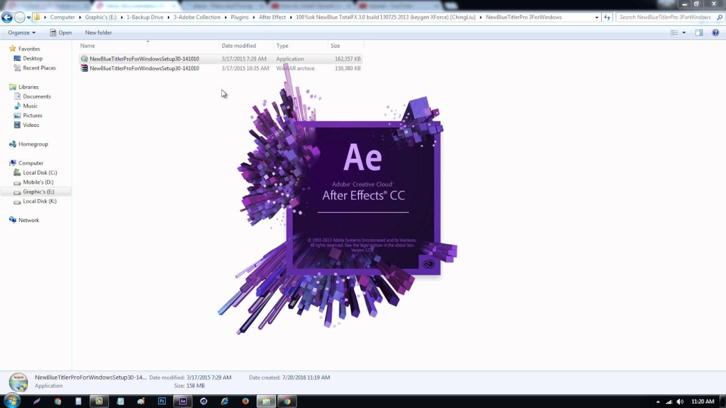Click the File Explorer taskbar button

pos(266,401)
